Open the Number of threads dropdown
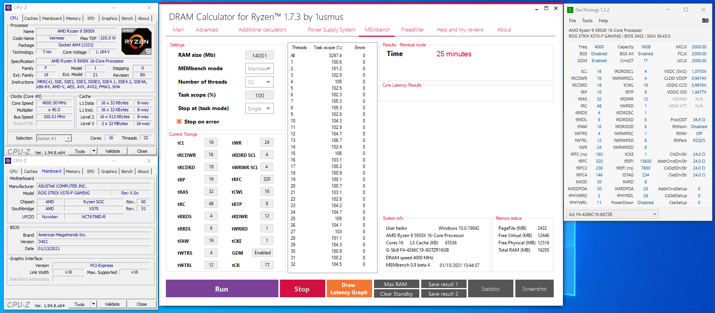The width and height of the screenshot is (715, 313). coord(260,82)
